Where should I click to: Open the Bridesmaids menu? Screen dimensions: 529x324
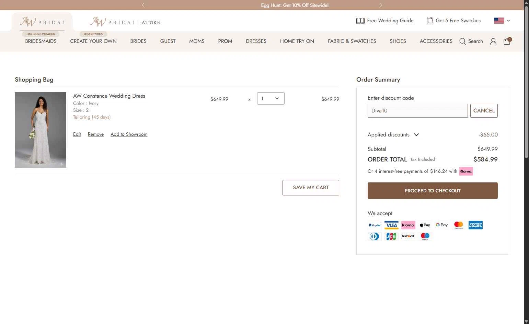pos(41,41)
